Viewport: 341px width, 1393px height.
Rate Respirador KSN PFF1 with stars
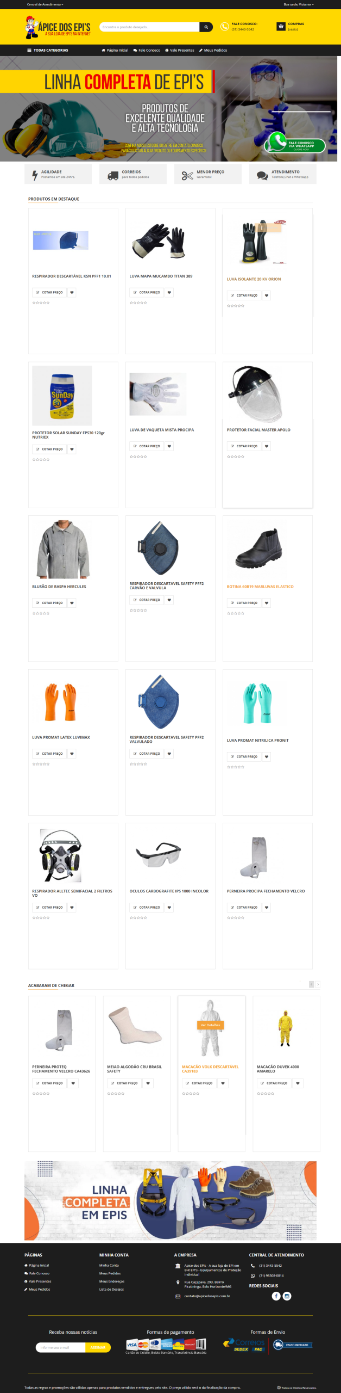(x=41, y=303)
